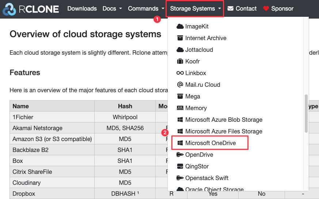Click the Memory chip icon
319x199 pixels.
click(180, 108)
